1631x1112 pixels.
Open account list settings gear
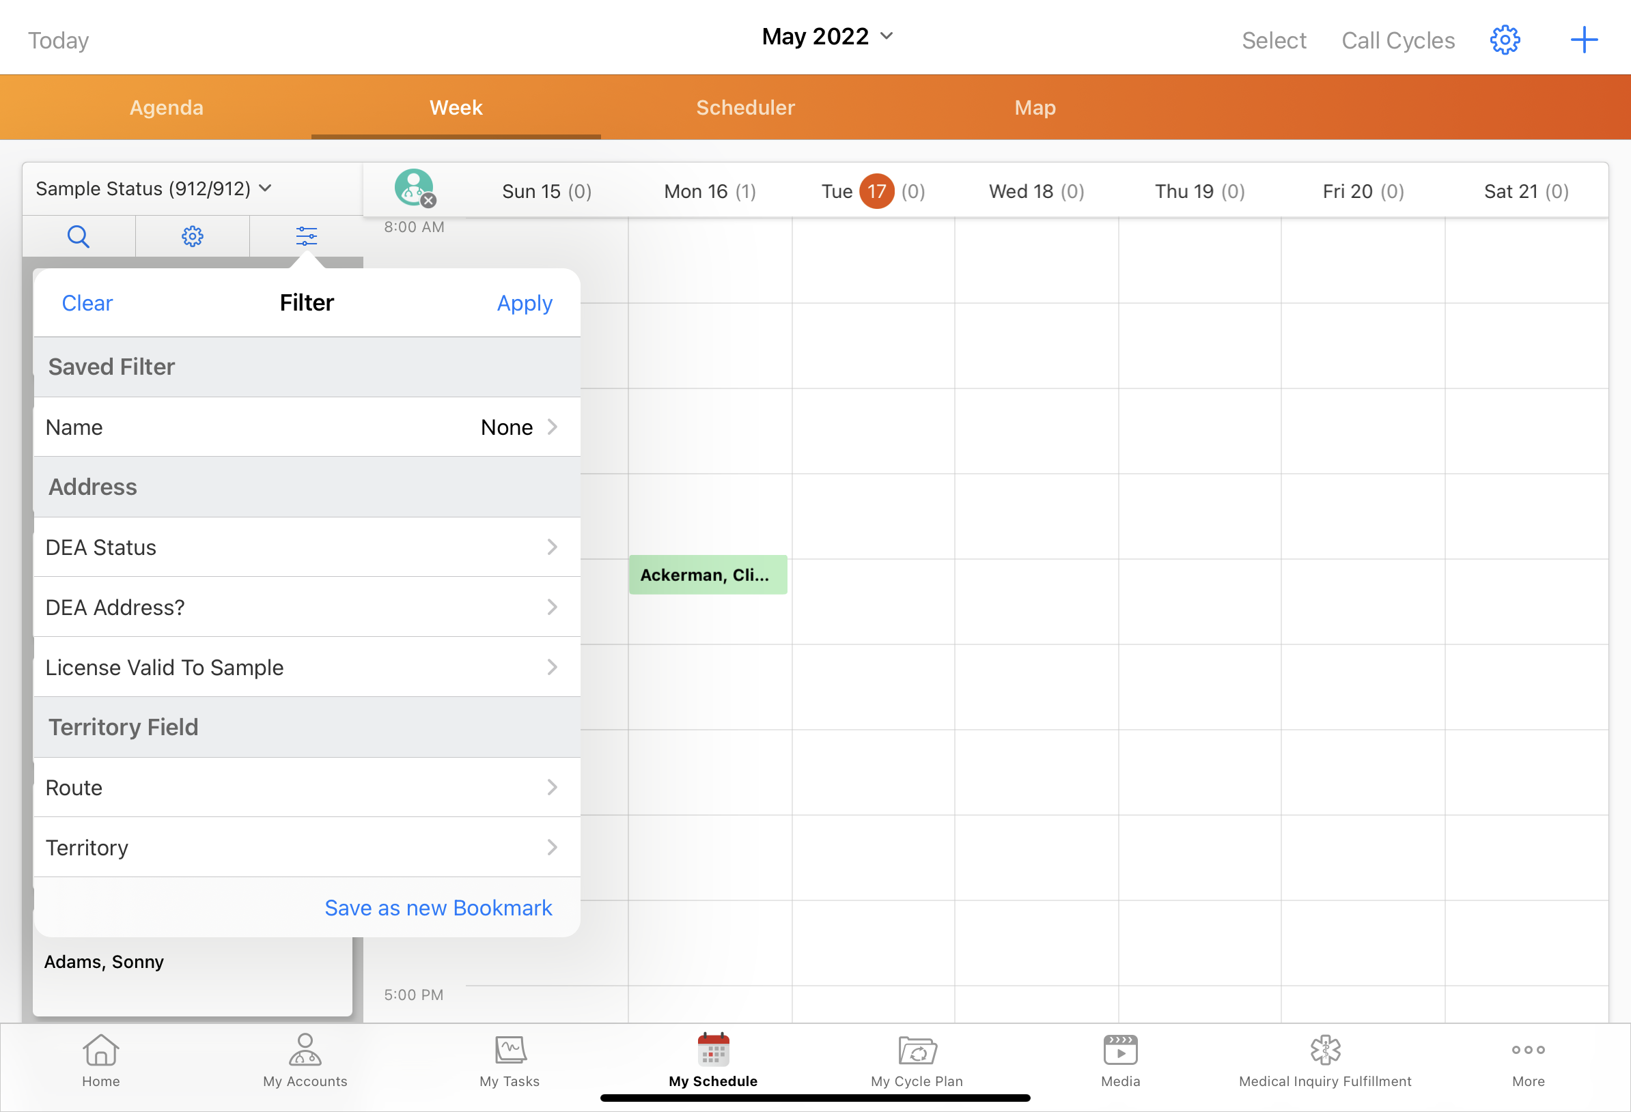point(193,236)
